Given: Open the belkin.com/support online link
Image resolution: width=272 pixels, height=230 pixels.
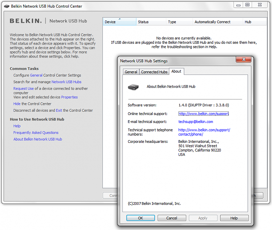Looking at the screenshot, I should coord(203,114).
